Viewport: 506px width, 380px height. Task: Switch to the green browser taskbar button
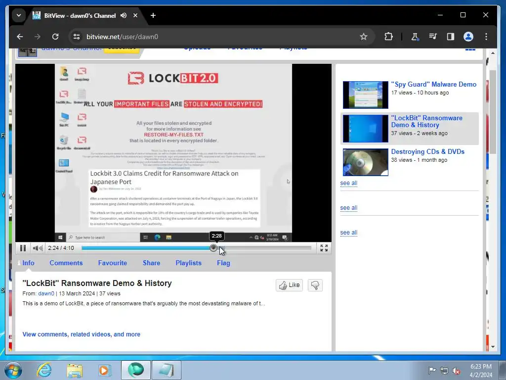tap(136, 370)
